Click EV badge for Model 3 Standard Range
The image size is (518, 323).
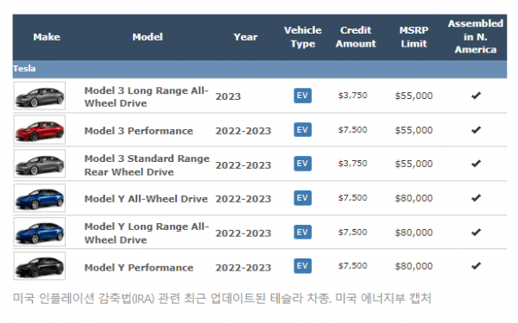coord(303,164)
